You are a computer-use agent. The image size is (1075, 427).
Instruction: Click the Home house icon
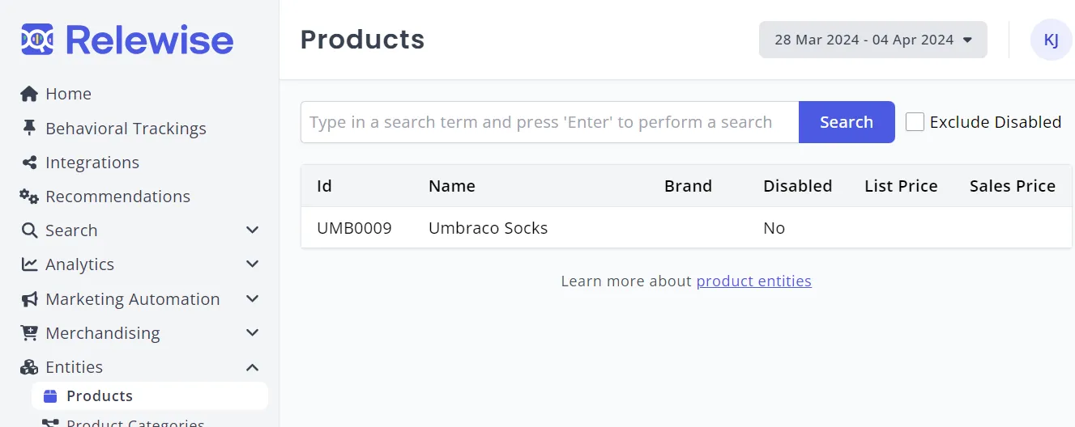[29, 94]
